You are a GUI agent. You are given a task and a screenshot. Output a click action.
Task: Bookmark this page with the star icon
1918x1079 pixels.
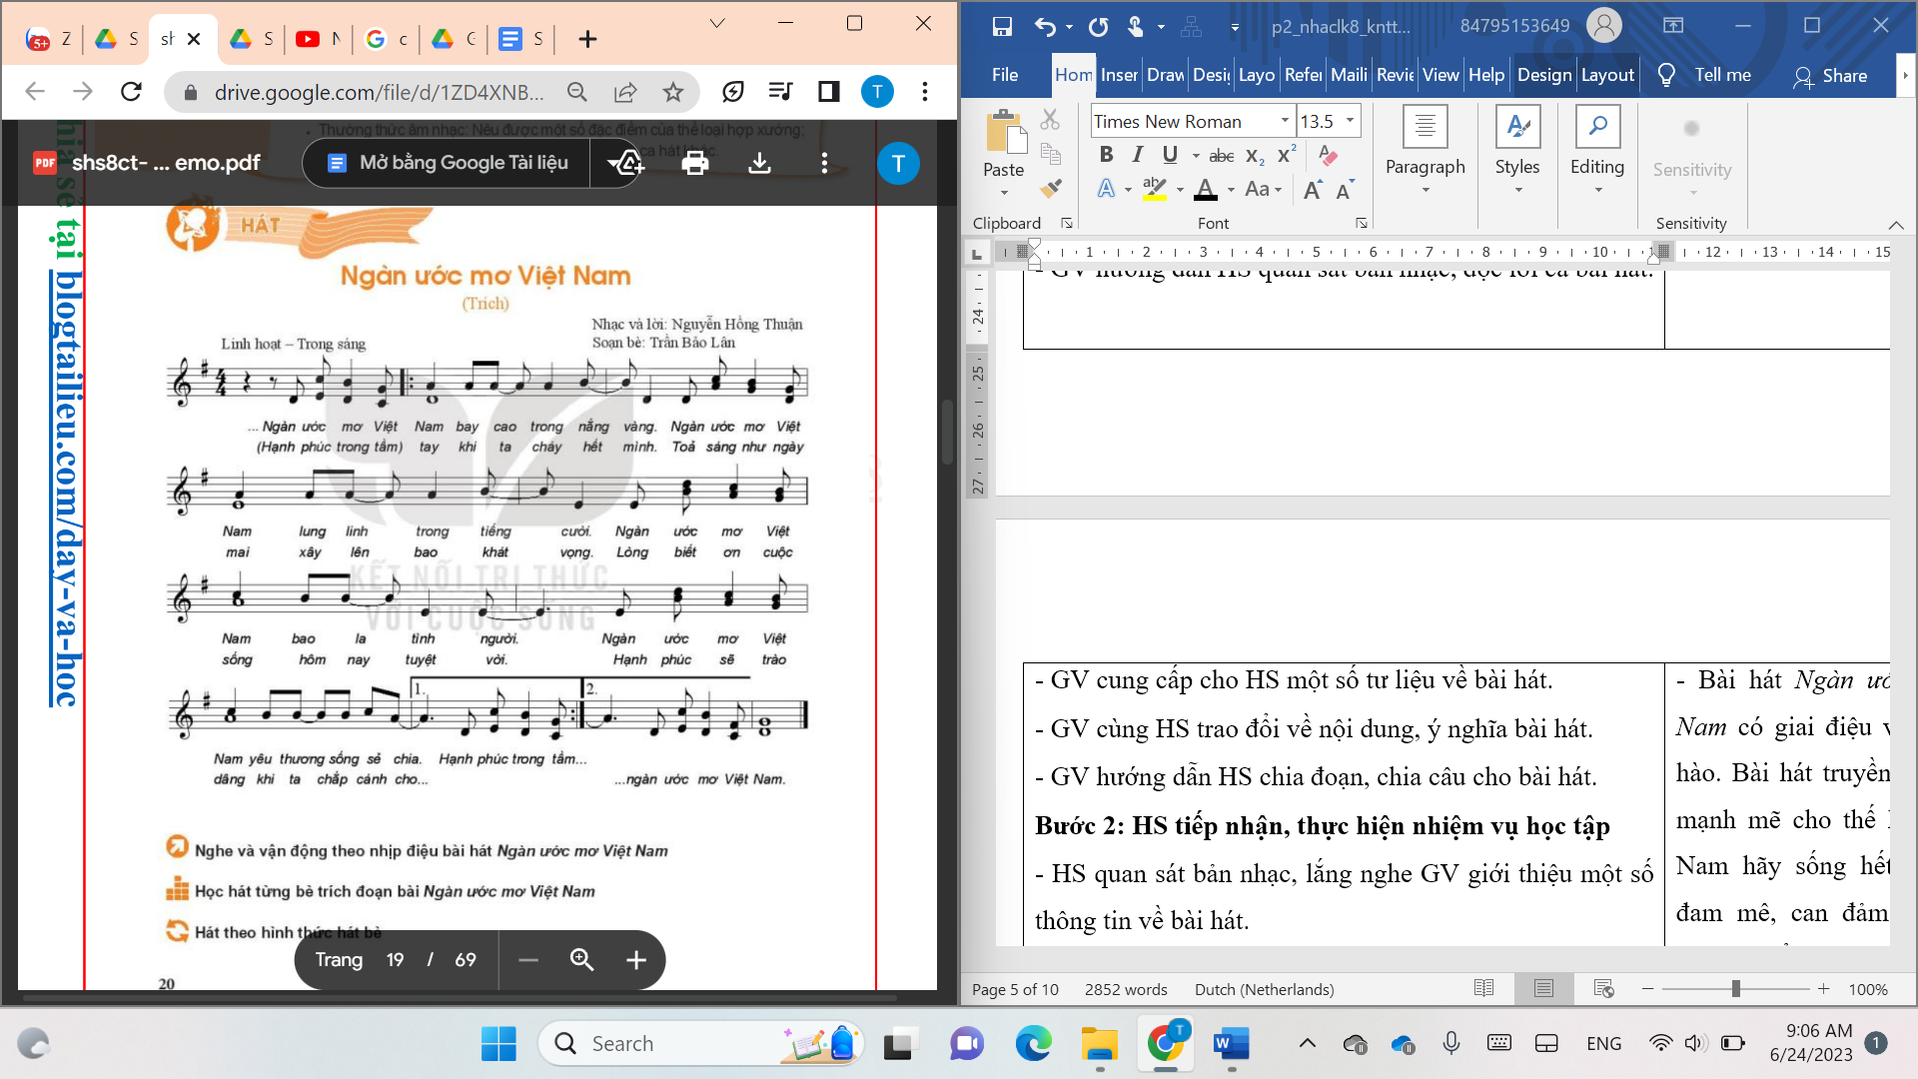click(673, 92)
